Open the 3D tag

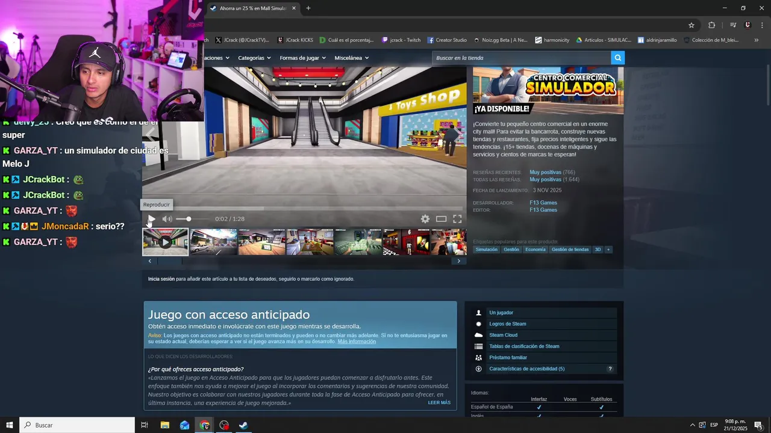coord(598,250)
